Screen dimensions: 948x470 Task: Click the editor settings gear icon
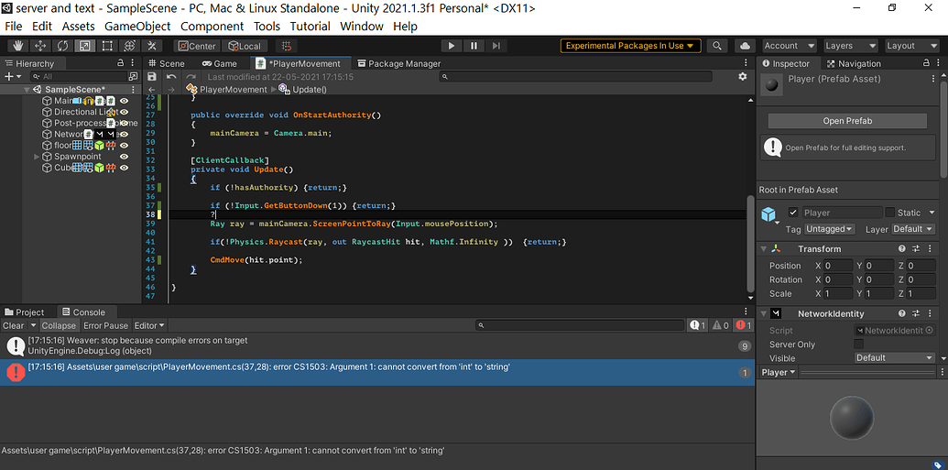(743, 77)
